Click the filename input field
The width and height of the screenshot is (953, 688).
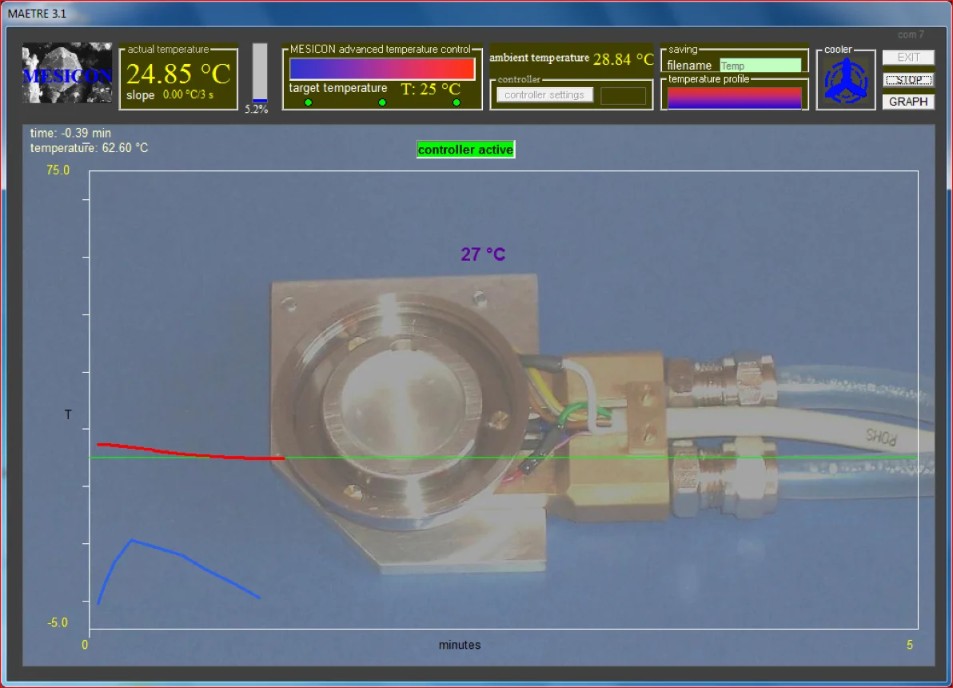(760, 66)
